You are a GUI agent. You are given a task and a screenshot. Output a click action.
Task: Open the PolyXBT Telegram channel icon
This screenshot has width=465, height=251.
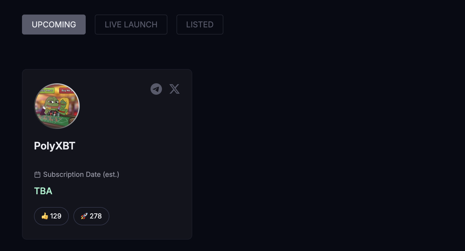156,89
